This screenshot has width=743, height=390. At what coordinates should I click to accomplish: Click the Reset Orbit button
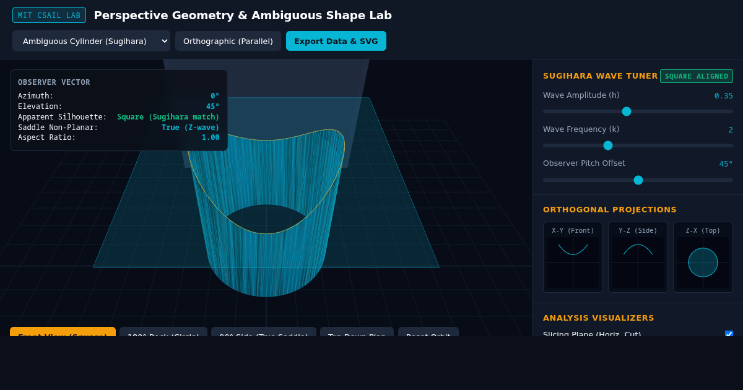(x=428, y=332)
